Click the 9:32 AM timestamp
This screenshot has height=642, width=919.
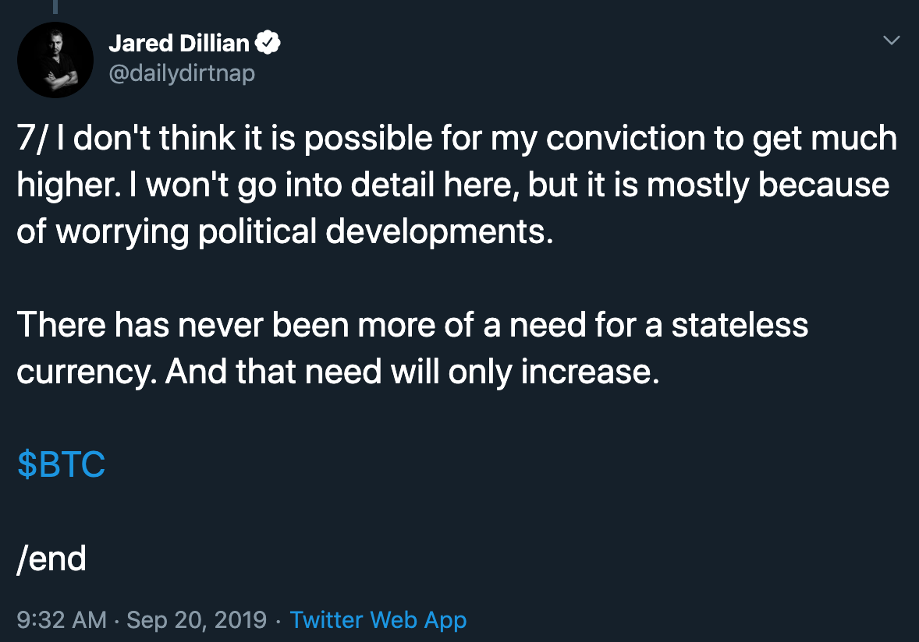(x=62, y=620)
